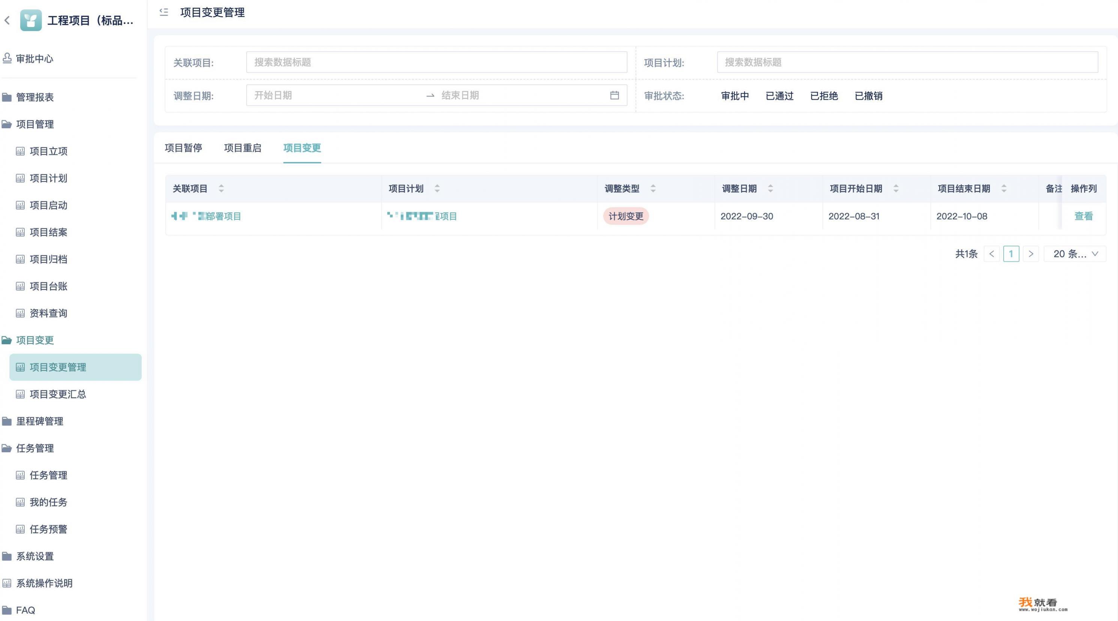Click the 2022-08-31 start date cell
Viewport: 1118px width, 621px height.
tap(854, 216)
